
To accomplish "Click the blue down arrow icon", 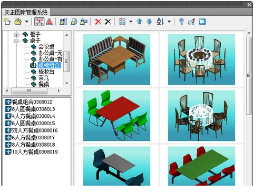I will point(149,22).
